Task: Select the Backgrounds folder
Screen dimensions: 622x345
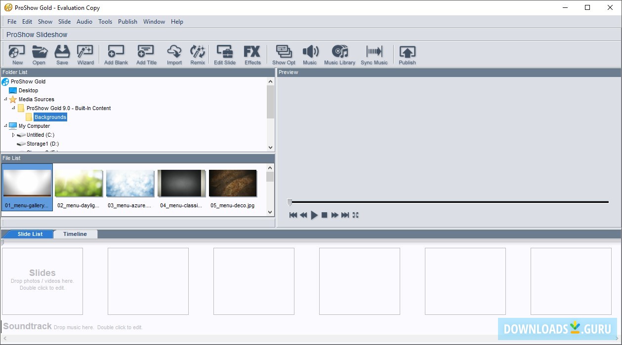Action: (x=50, y=117)
